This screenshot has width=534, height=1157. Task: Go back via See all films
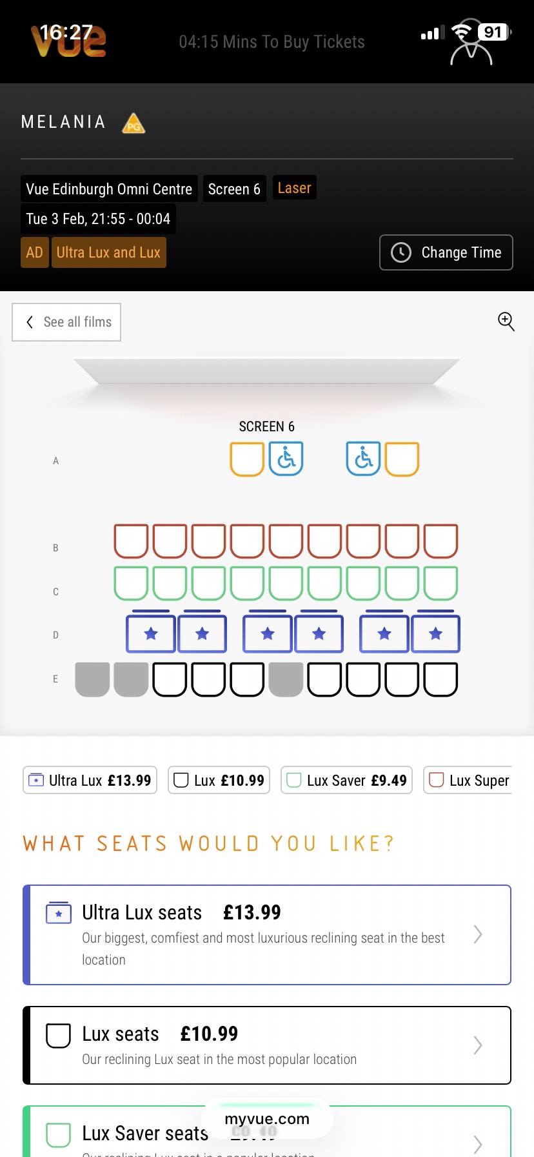(x=66, y=322)
